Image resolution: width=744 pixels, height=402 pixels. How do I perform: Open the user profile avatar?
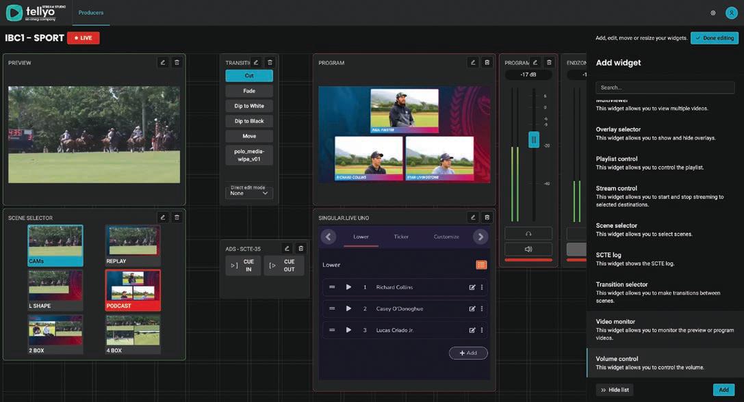point(731,13)
